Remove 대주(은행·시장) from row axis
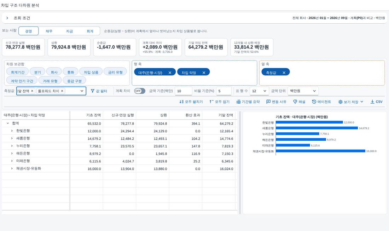 pyautogui.click(x=170, y=73)
